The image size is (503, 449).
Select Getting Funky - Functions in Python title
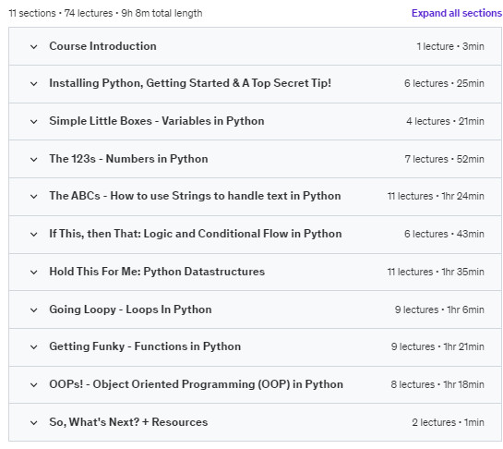point(145,346)
